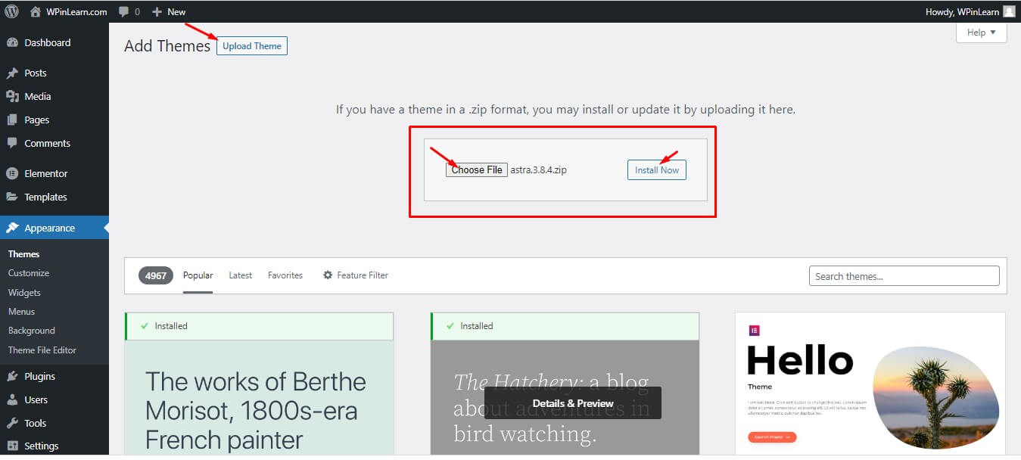Switch to the Latest themes tab
The height and width of the screenshot is (460, 1021).
coord(240,275)
